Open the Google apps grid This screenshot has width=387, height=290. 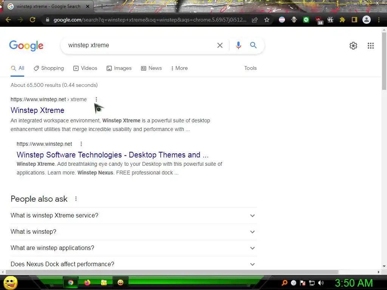pos(371,46)
